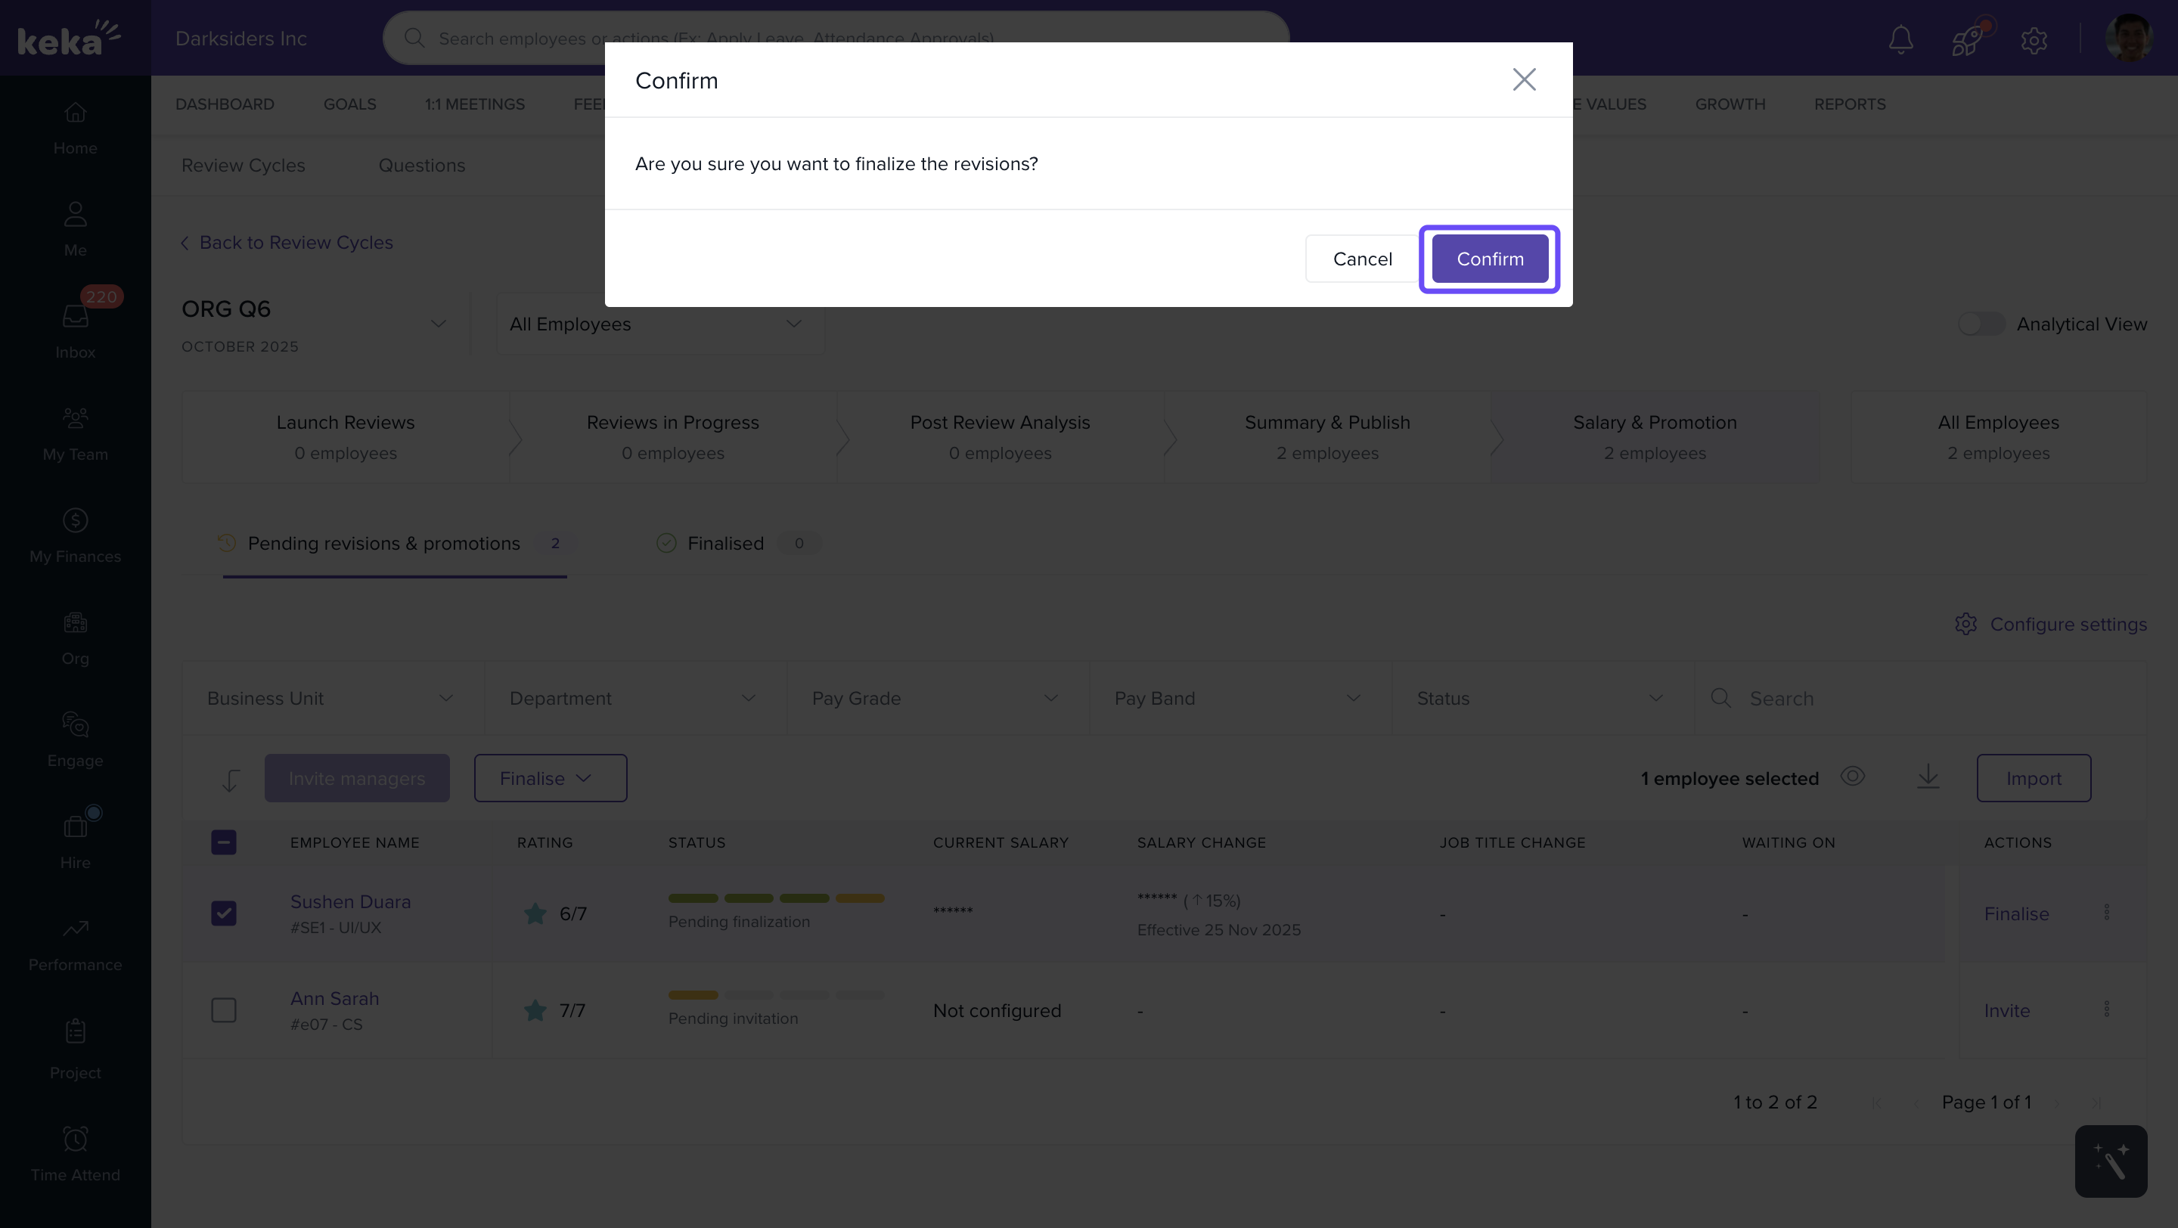
Task: Open the settings gear icon
Action: [2034, 40]
